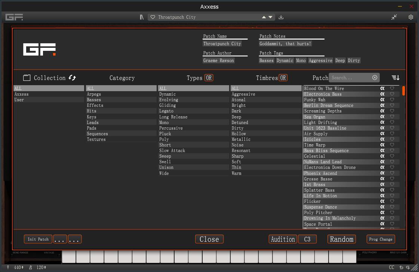Image resolution: width=419 pixels, height=272 pixels.
Task: Filter by Basses category
Action: 121,100
